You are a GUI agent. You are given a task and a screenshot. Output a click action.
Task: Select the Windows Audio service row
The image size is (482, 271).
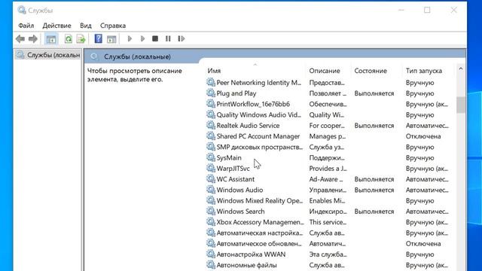(329, 190)
